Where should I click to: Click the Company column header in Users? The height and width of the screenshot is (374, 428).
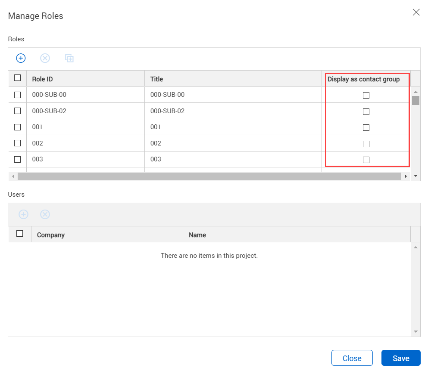pyautogui.click(x=51, y=235)
